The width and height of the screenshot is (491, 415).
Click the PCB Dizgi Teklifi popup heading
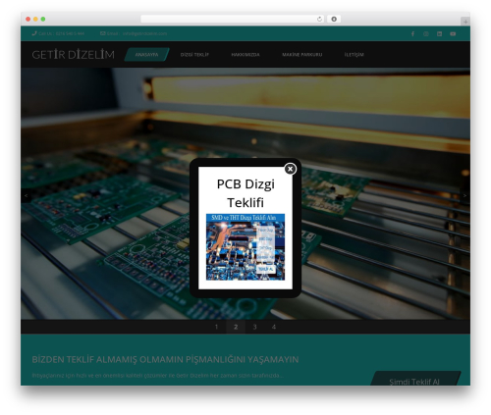245,193
